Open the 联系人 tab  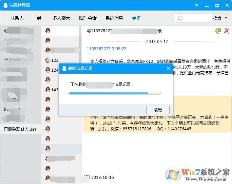coord(17,18)
